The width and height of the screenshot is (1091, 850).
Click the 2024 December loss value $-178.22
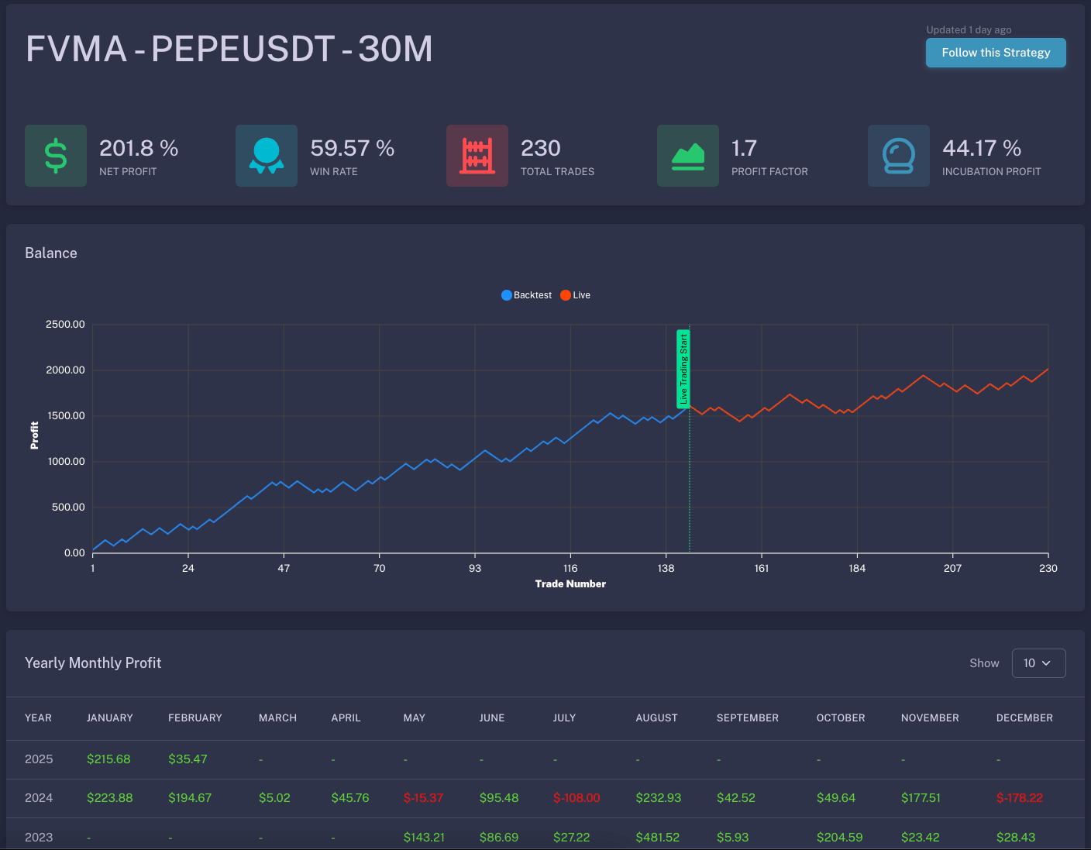pyautogui.click(x=1020, y=798)
